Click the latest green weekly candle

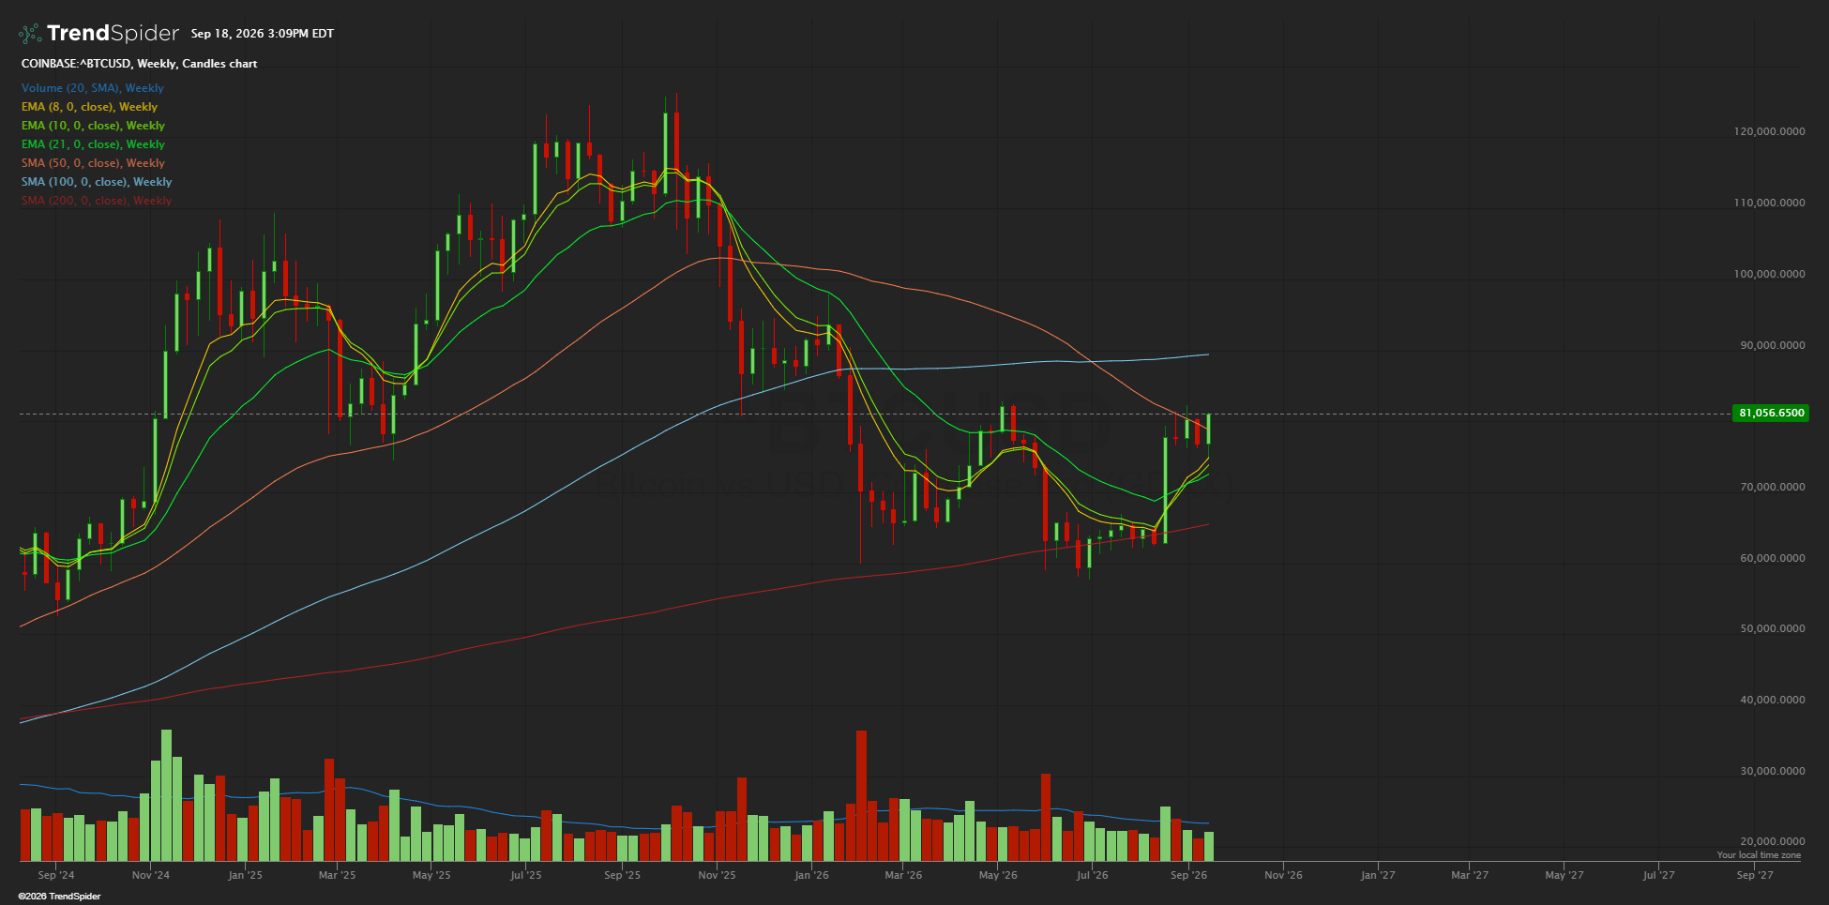click(1209, 428)
